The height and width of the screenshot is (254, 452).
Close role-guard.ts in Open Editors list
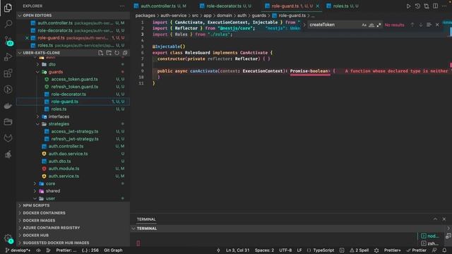[27, 37]
